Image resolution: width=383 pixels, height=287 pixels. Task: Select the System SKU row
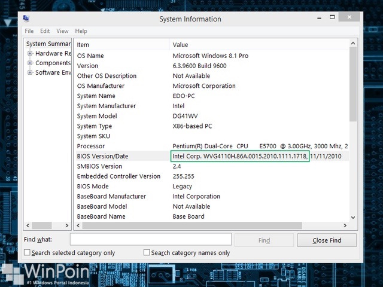pyautogui.click(x=211, y=136)
